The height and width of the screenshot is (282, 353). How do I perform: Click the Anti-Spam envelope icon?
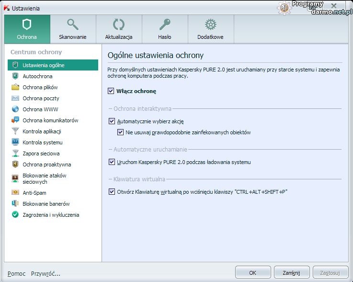click(15, 192)
